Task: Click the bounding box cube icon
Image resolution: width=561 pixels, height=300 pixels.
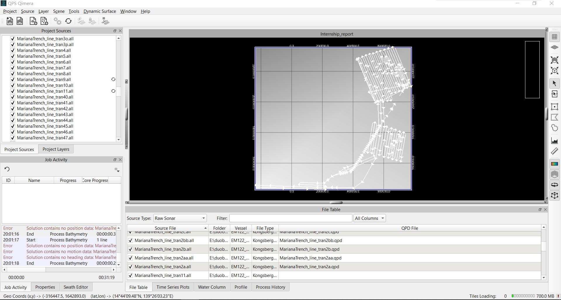Action: point(555,196)
